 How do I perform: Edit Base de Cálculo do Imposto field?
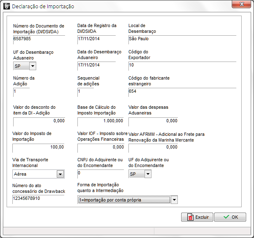(x=100, y=121)
